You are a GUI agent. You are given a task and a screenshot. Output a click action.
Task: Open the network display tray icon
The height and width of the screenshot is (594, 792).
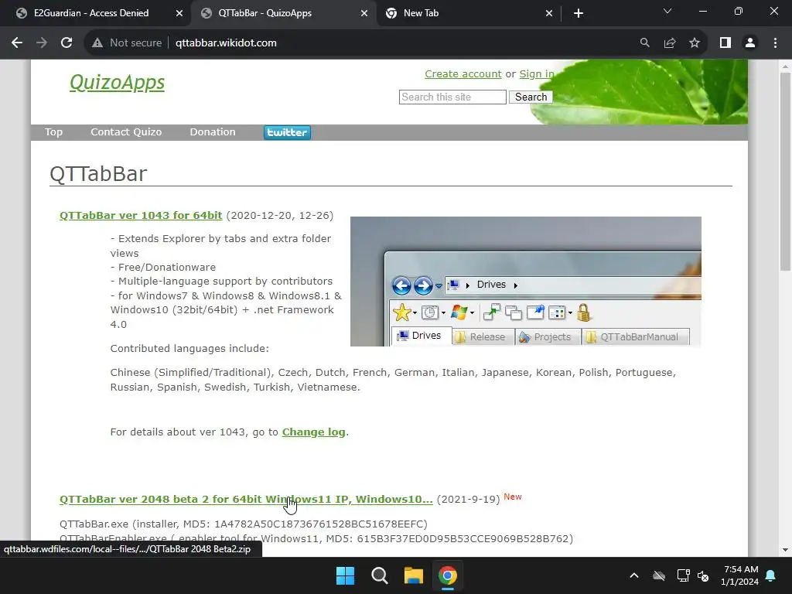click(x=683, y=575)
